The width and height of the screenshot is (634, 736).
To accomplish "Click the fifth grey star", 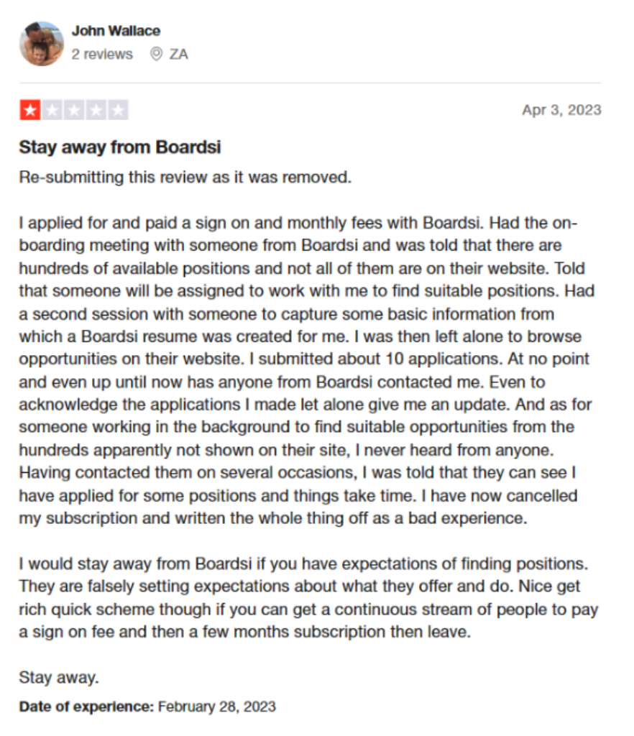I will 119,110.
